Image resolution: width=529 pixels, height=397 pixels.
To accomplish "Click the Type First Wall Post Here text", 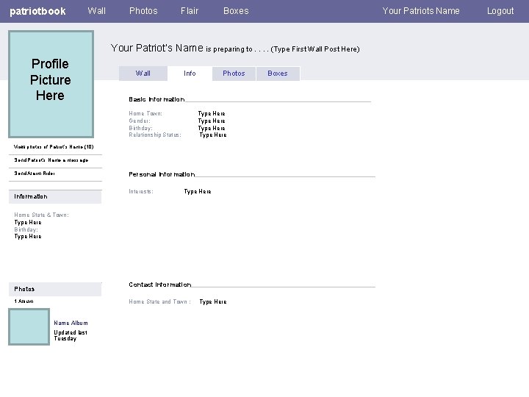I will tap(315, 49).
